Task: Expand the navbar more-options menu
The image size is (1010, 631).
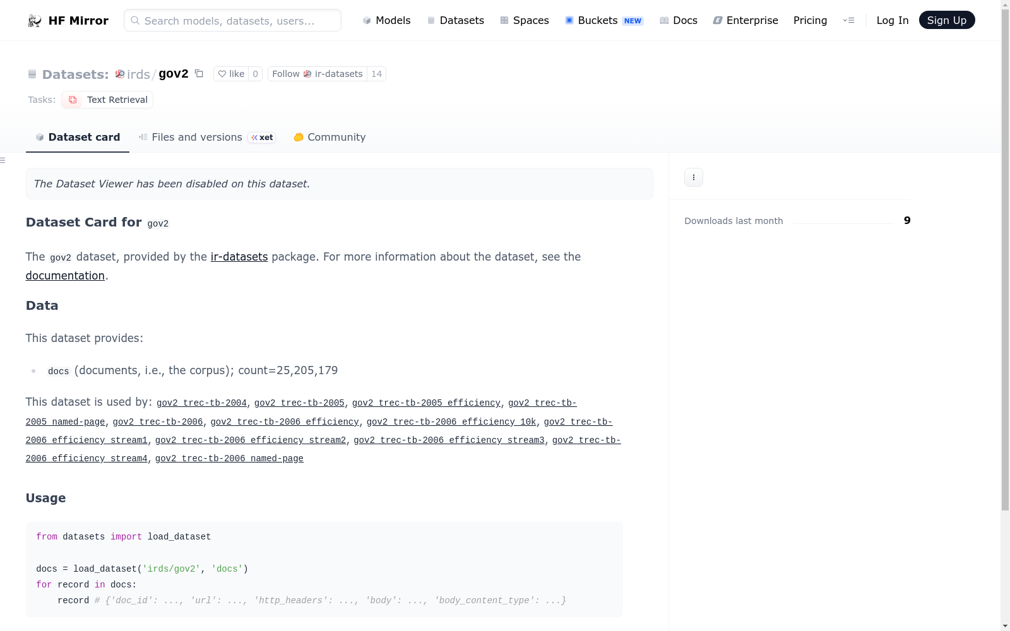Action: [x=848, y=20]
